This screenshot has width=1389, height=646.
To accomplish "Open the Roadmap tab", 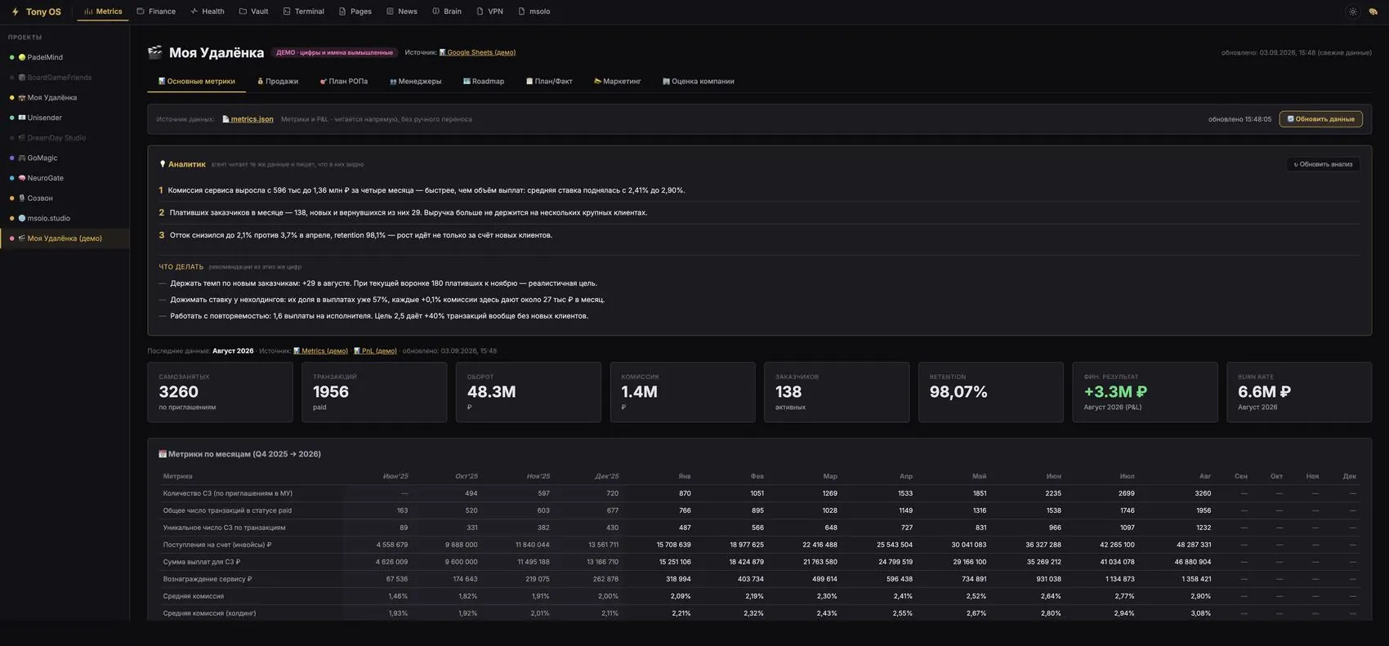I will (484, 82).
